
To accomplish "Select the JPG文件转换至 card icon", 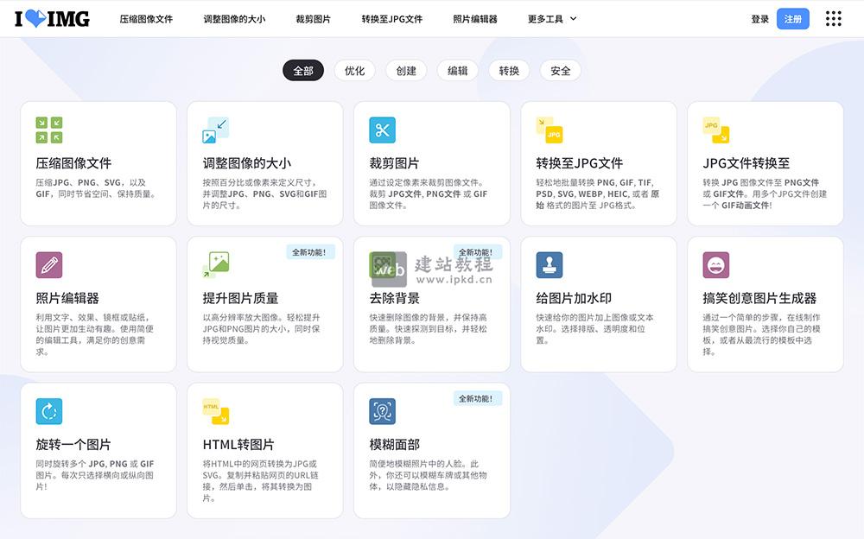I will point(715,130).
